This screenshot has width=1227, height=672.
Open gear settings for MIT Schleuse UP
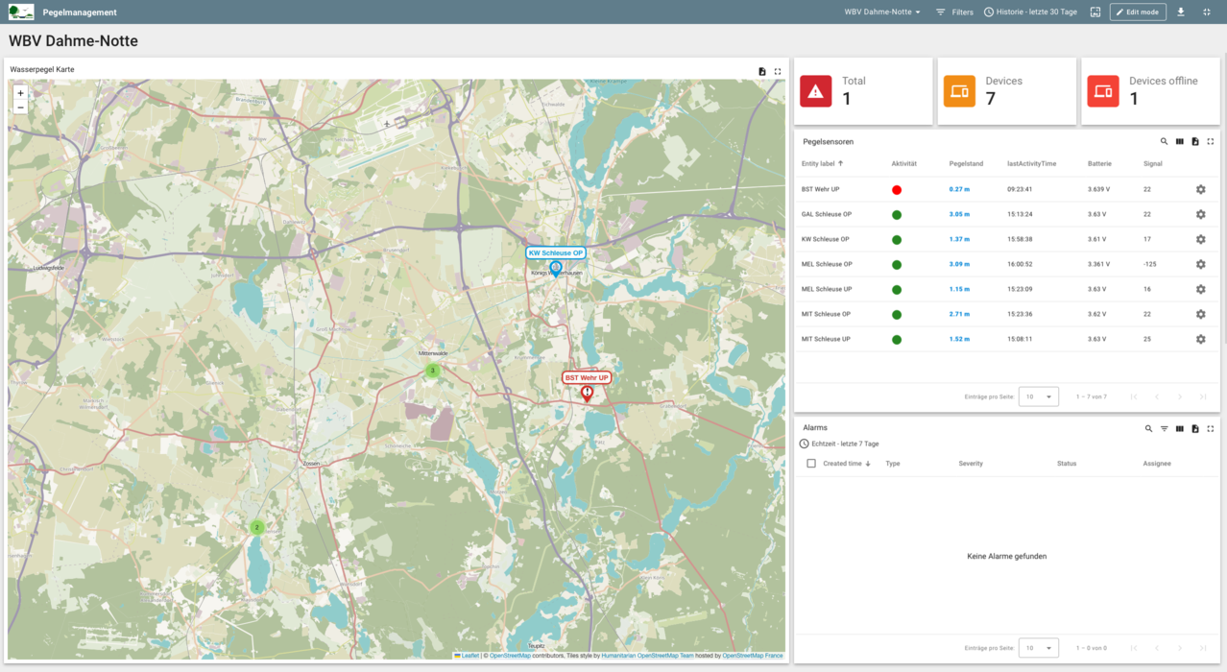pos(1200,340)
